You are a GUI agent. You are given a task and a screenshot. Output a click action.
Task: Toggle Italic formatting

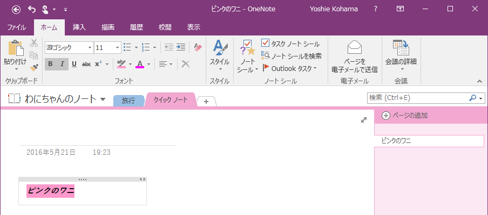(62, 64)
